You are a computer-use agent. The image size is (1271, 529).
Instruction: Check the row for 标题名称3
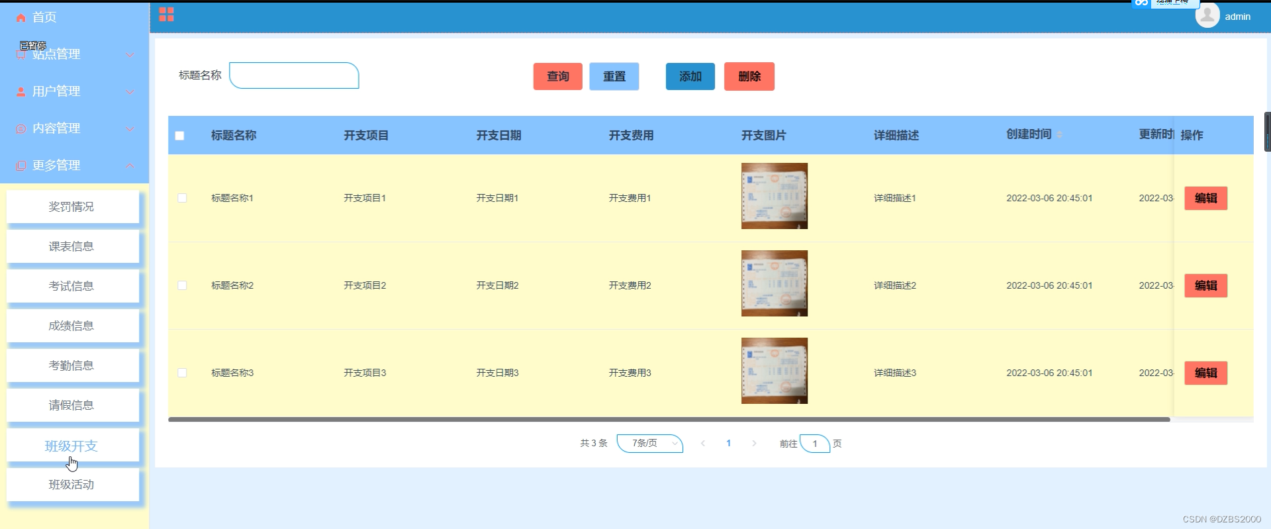pyautogui.click(x=182, y=373)
